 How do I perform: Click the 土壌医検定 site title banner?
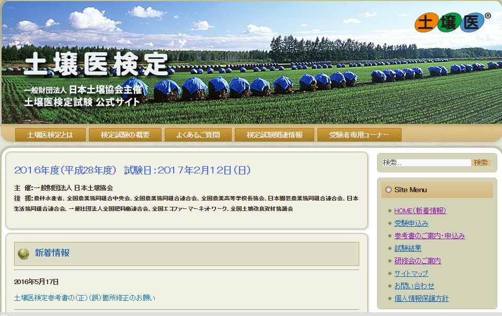tap(97, 64)
